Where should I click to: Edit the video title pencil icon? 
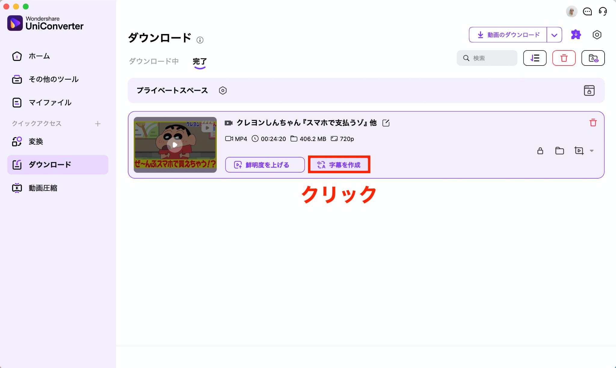(386, 123)
